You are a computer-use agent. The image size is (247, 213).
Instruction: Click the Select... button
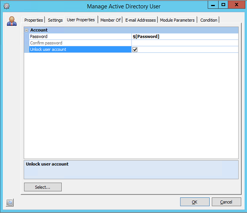point(43,187)
